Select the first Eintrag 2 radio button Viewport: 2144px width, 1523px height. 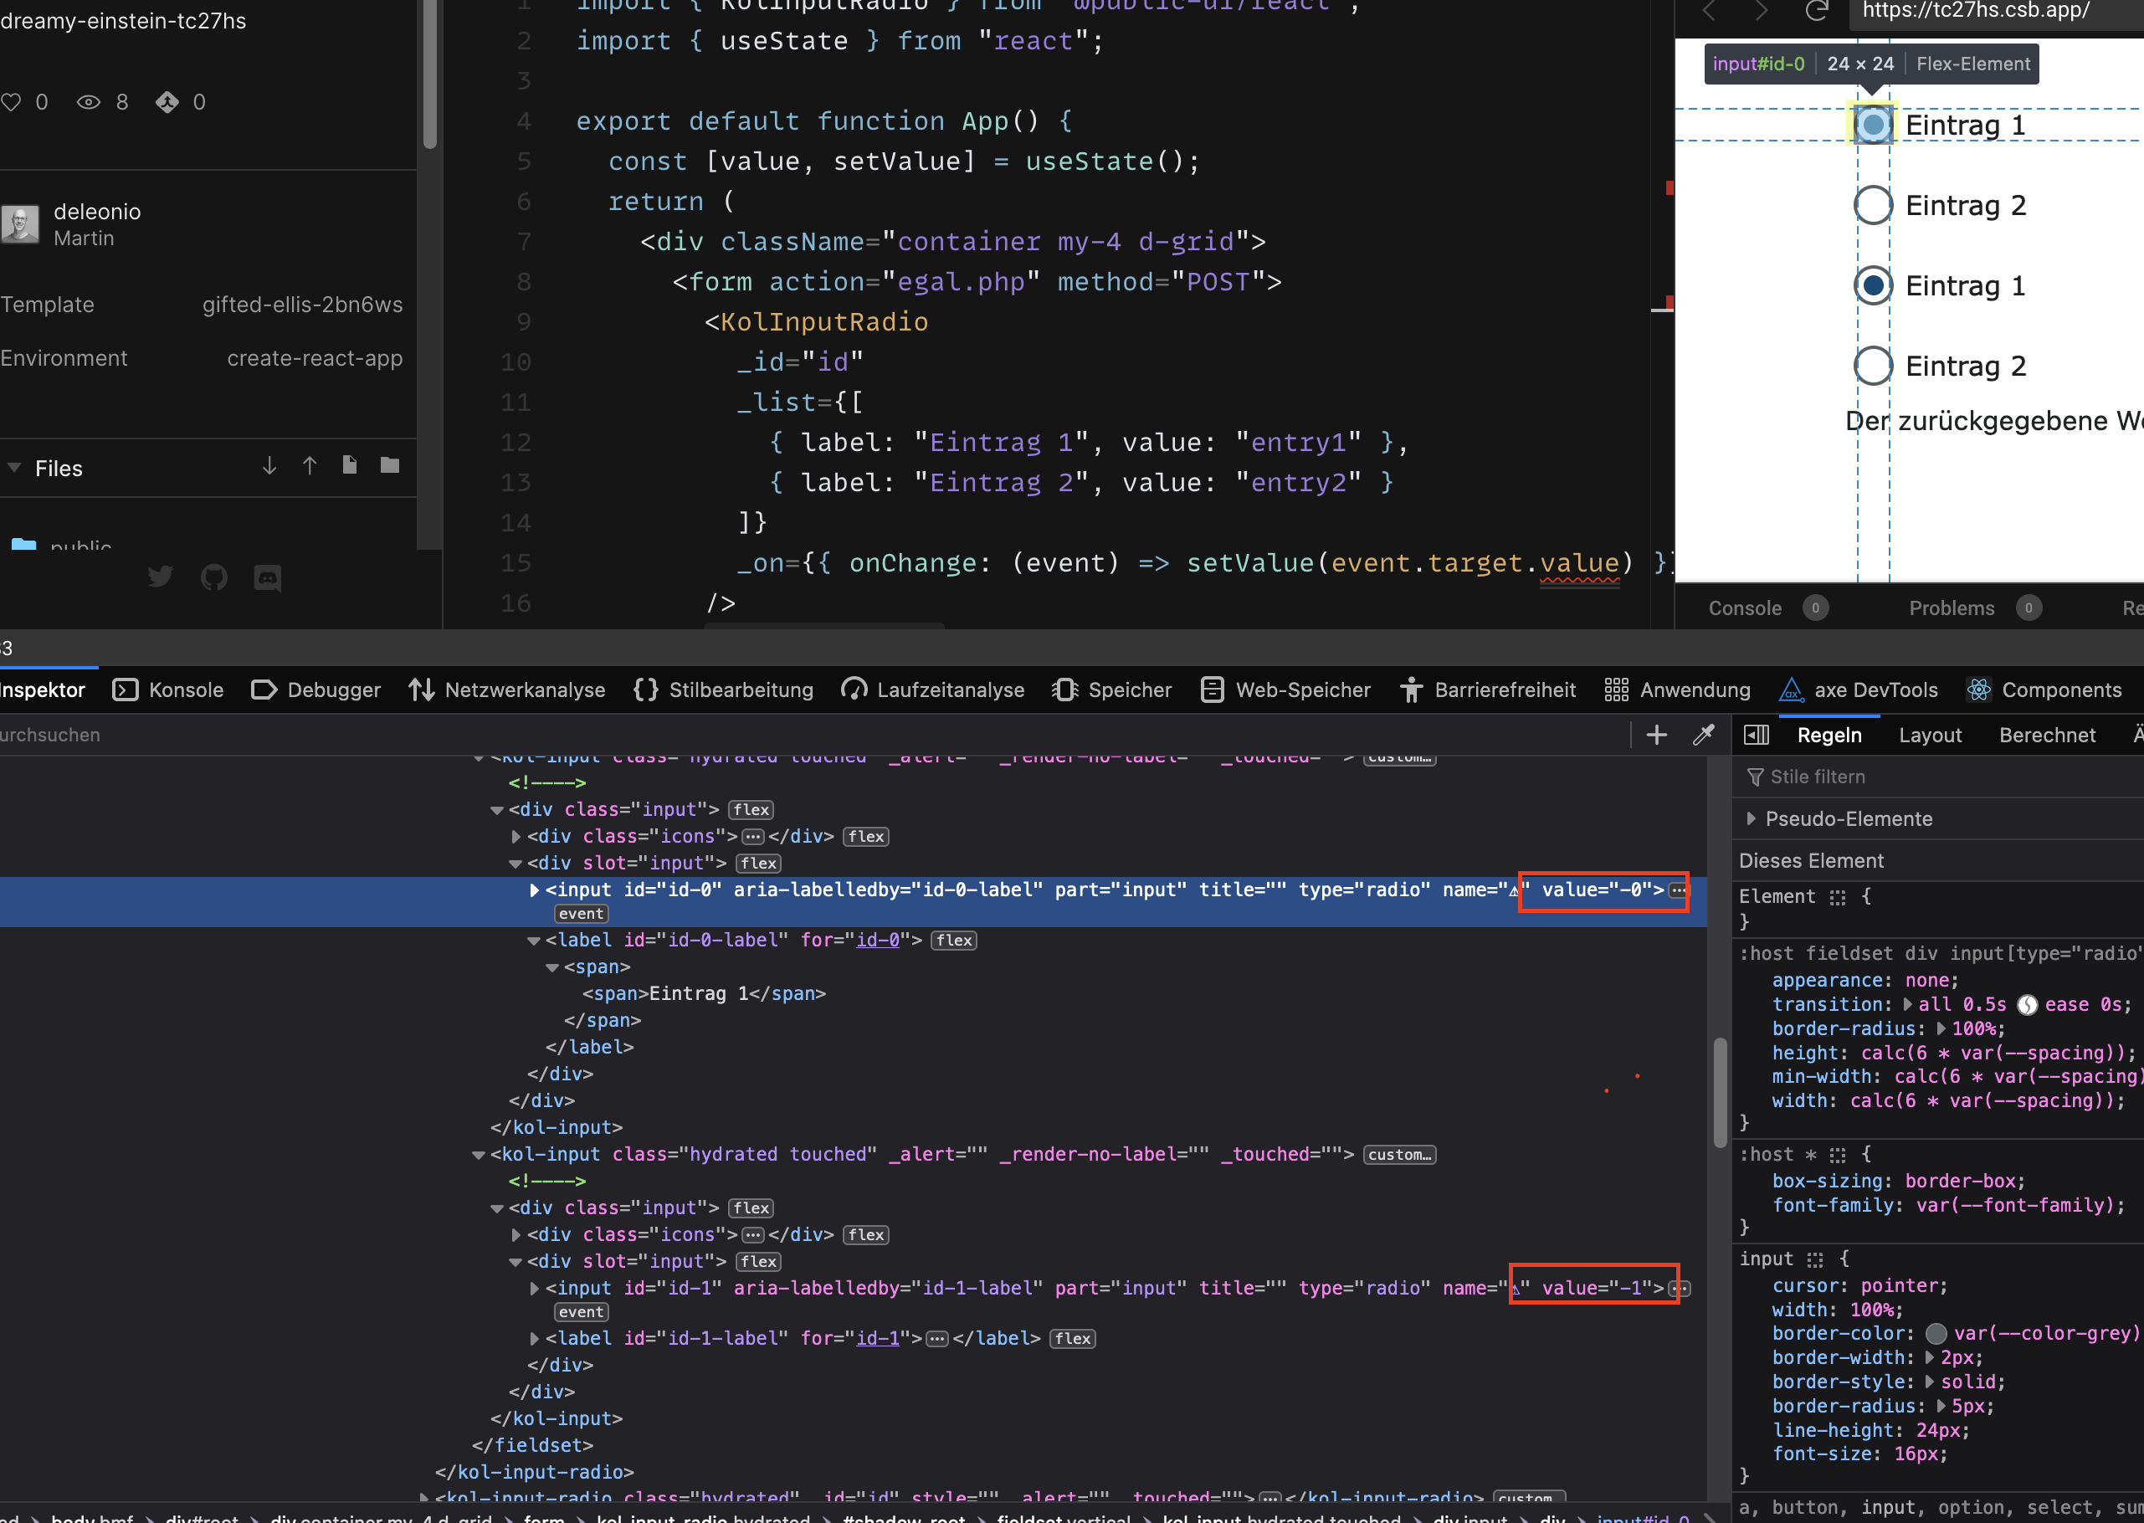click(x=1873, y=205)
